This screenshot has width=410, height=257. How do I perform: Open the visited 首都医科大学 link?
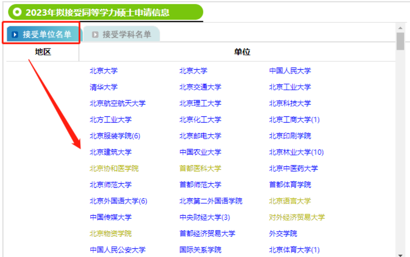200,168
